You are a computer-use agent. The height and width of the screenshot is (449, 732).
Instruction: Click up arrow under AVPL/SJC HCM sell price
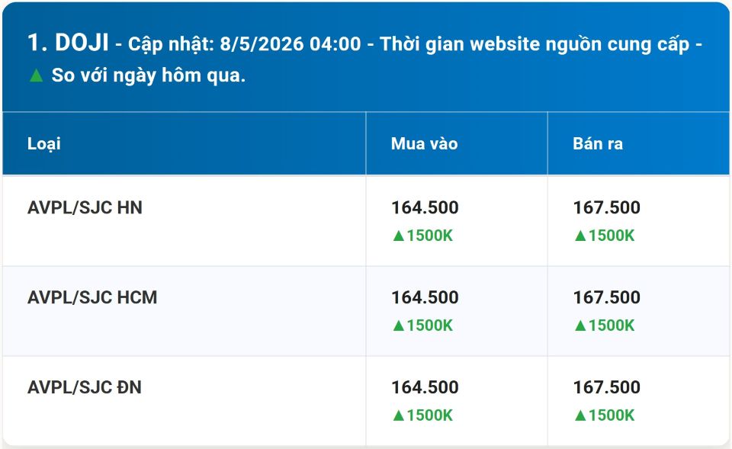[x=579, y=326]
